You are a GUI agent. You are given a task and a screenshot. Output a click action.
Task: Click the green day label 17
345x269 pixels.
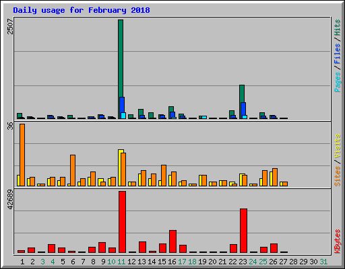click(182, 262)
